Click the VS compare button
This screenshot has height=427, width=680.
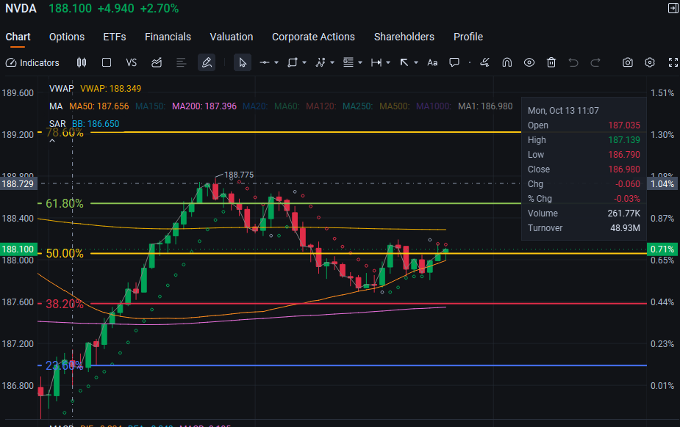131,63
